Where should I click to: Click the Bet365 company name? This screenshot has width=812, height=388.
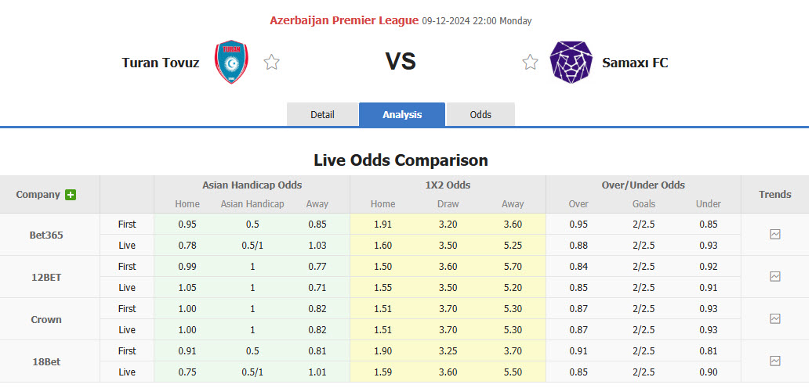[45, 235]
